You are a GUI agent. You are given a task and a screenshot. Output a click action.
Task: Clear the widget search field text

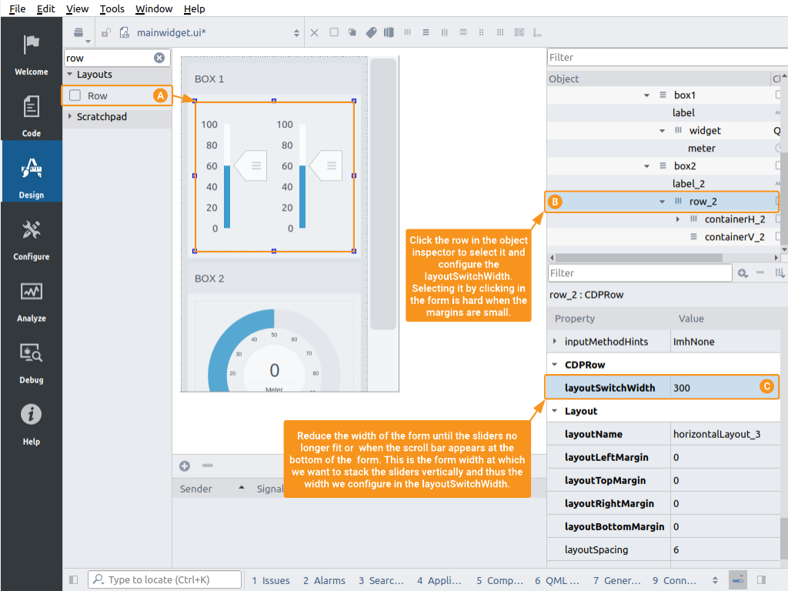159,58
